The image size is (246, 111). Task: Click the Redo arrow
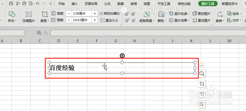44,3
